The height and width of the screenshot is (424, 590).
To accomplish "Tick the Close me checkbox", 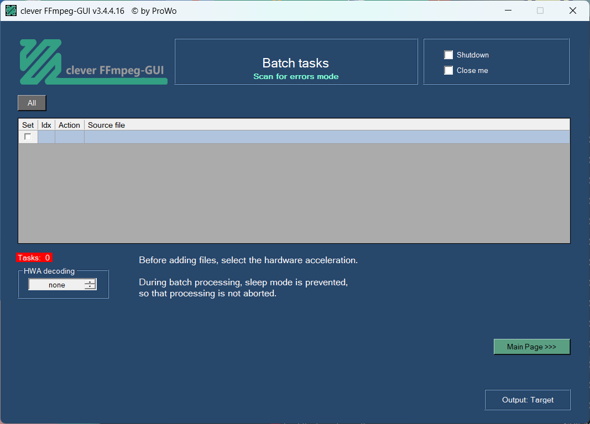I will 448,70.
